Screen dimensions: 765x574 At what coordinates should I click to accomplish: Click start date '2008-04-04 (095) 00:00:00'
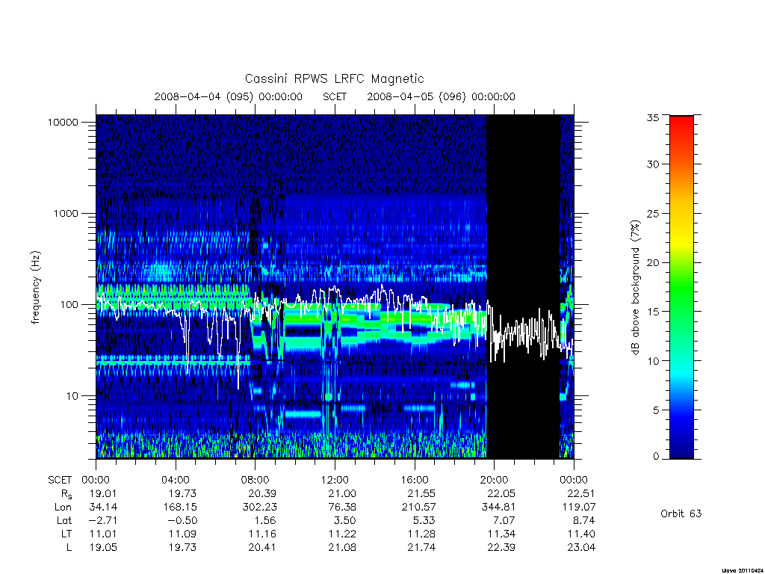coord(229,96)
